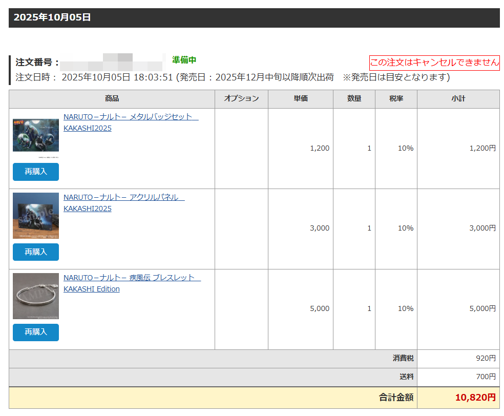The width and height of the screenshot is (504, 416).
Task: Click the red この注文はキャンセルできません notice
Action: click(x=434, y=63)
